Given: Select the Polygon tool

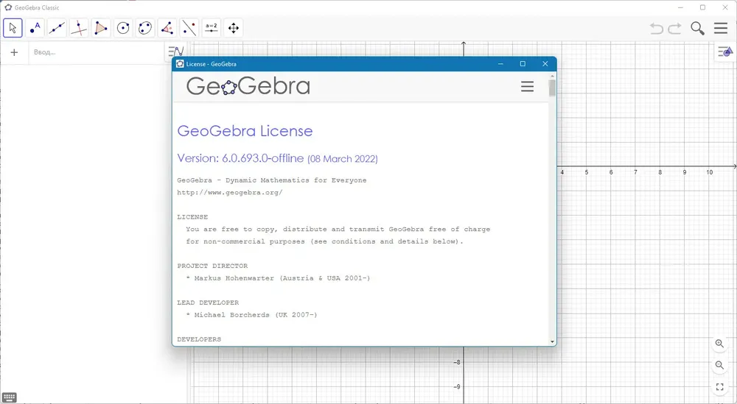Looking at the screenshot, I should (101, 28).
